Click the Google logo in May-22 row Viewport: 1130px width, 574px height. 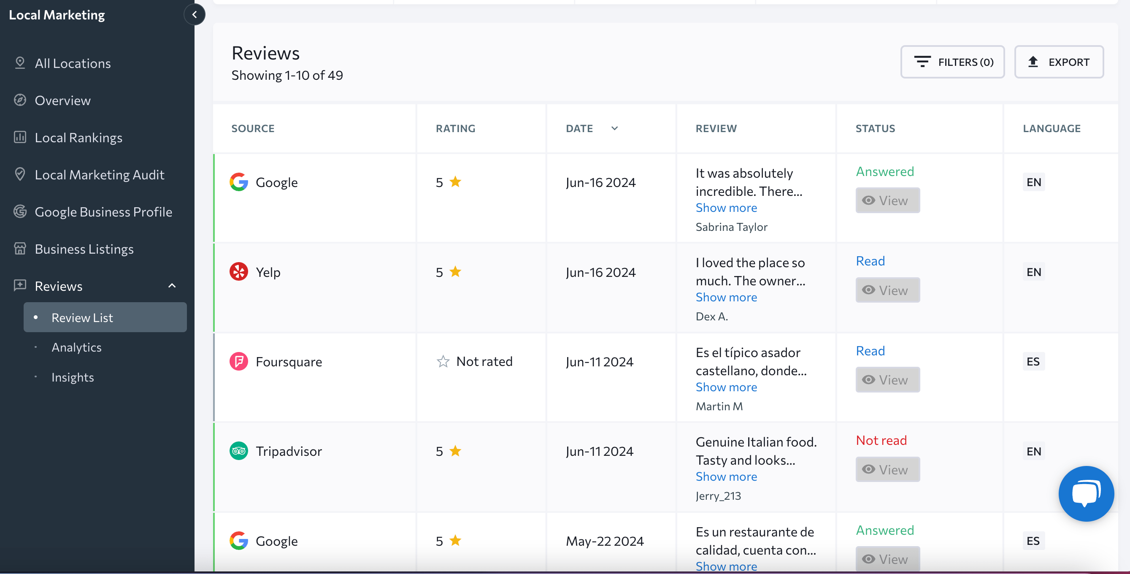click(239, 541)
